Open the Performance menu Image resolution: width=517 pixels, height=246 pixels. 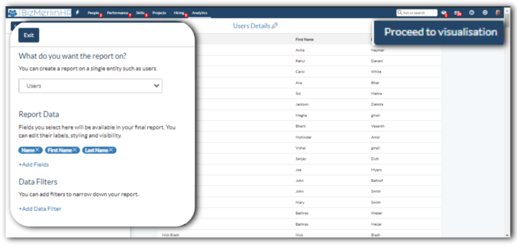pos(117,13)
